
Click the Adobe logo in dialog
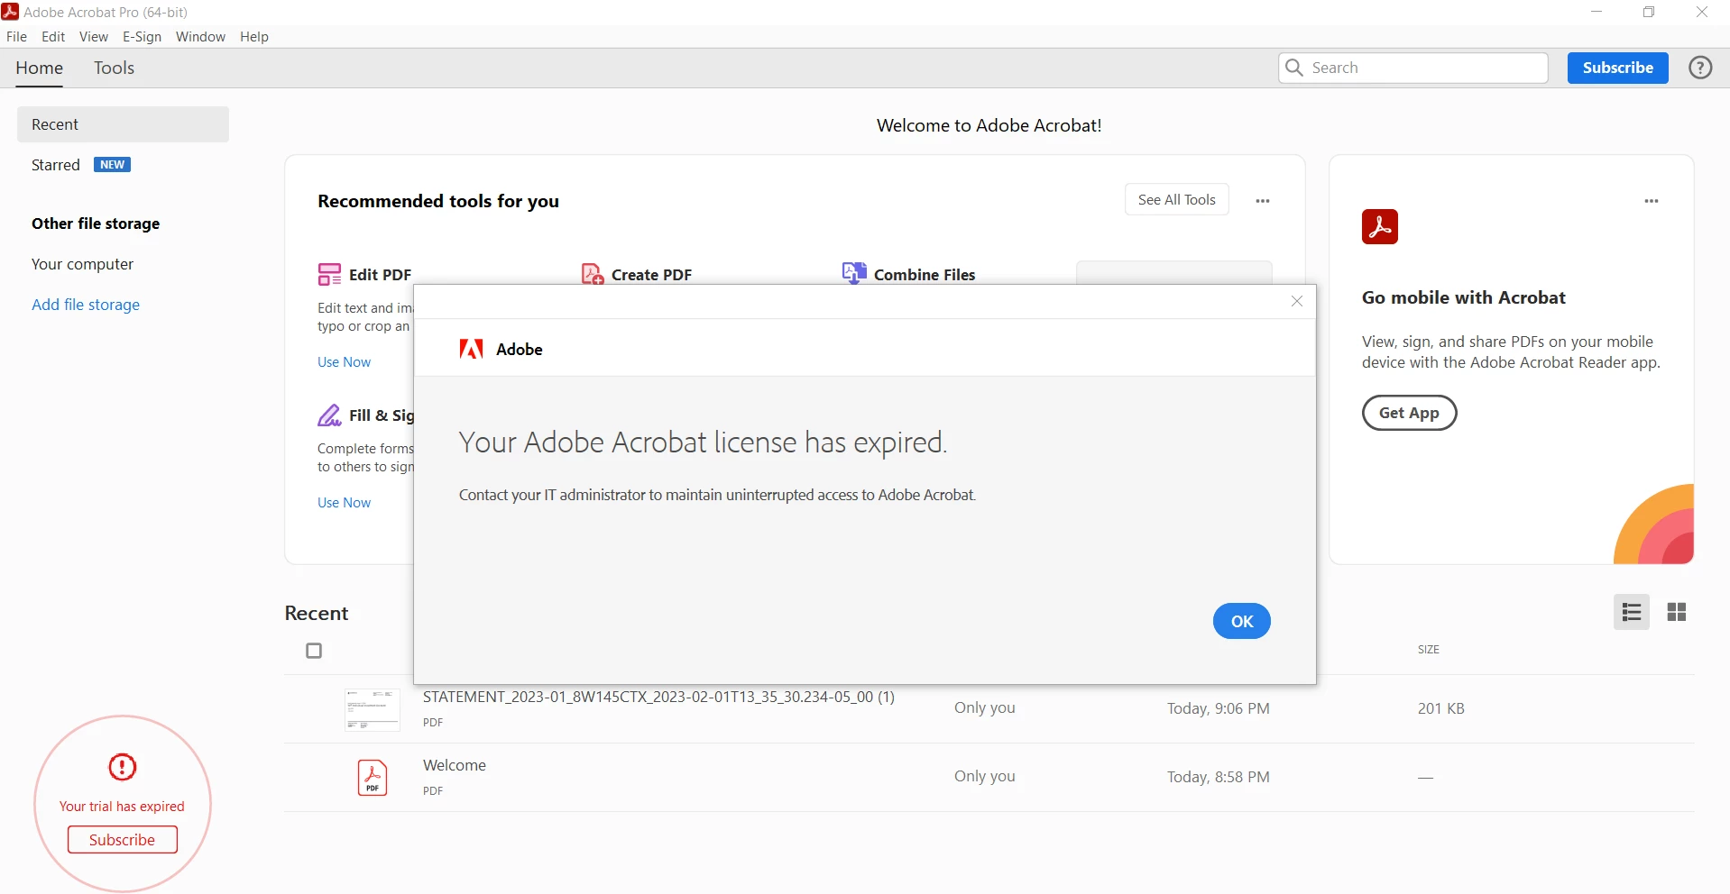[471, 349]
